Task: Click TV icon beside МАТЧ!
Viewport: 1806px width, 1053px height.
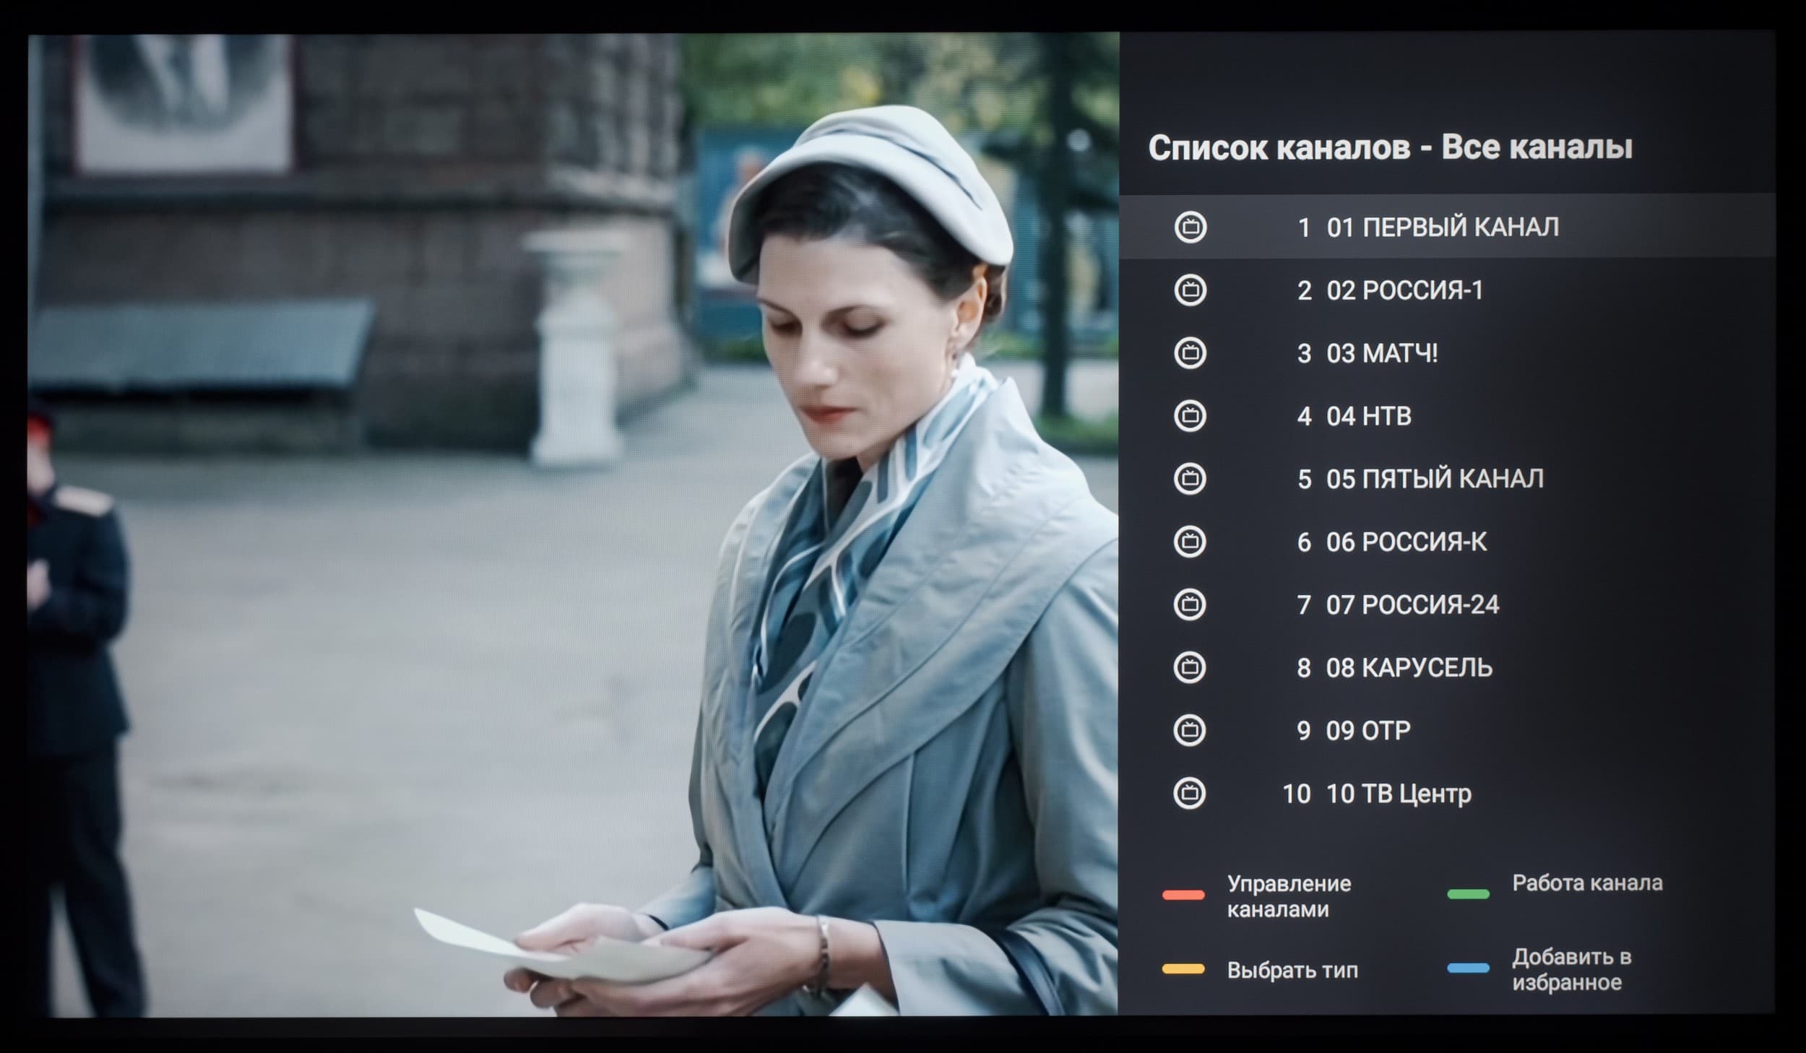Action: click(1190, 353)
